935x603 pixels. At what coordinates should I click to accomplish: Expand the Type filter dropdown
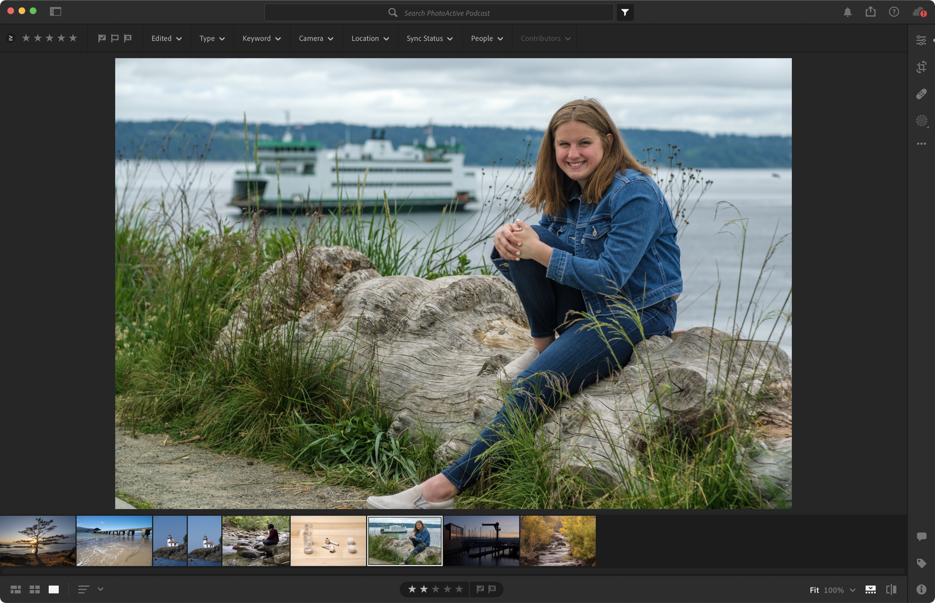(212, 38)
